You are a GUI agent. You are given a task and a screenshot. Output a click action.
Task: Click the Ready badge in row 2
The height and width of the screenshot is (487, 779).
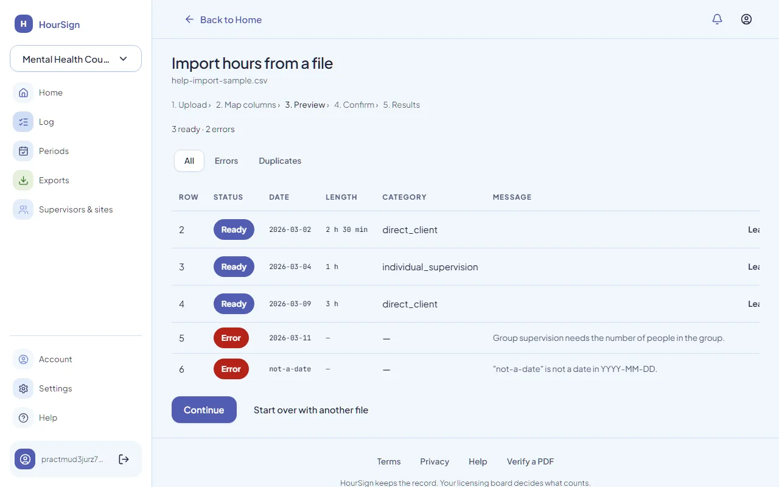[x=234, y=229]
